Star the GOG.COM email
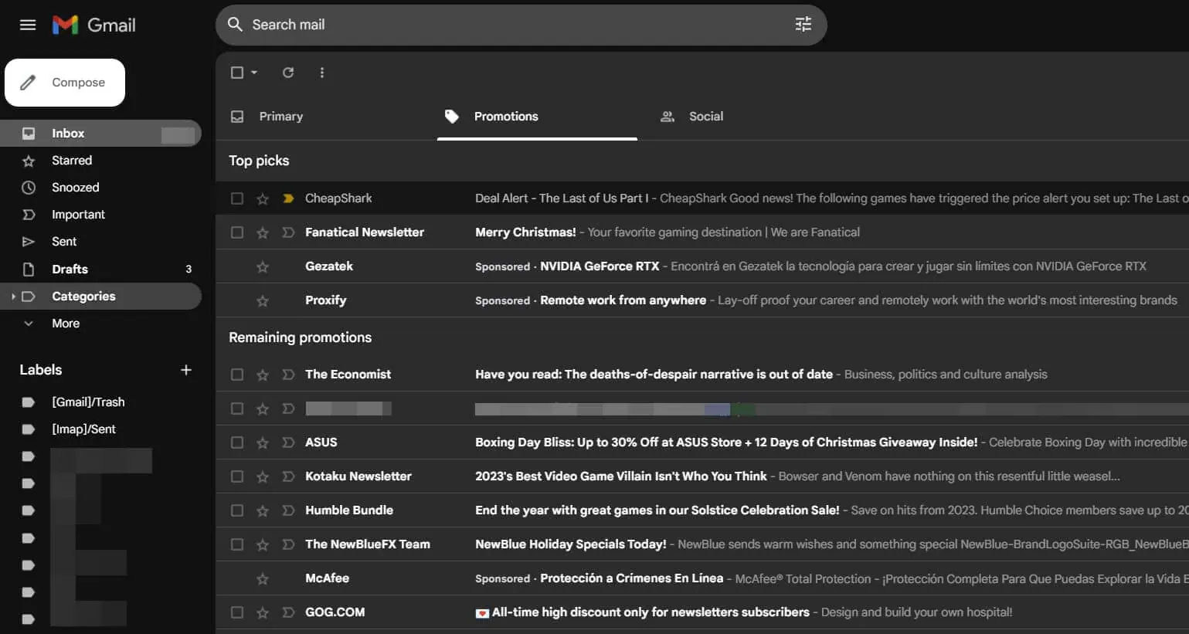1189x634 pixels. 263,612
